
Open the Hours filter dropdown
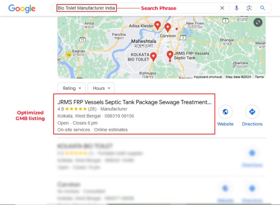tap(101, 88)
